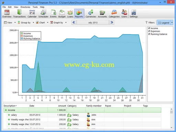
Task: Sort by the Category column header
Action: (x=76, y=106)
